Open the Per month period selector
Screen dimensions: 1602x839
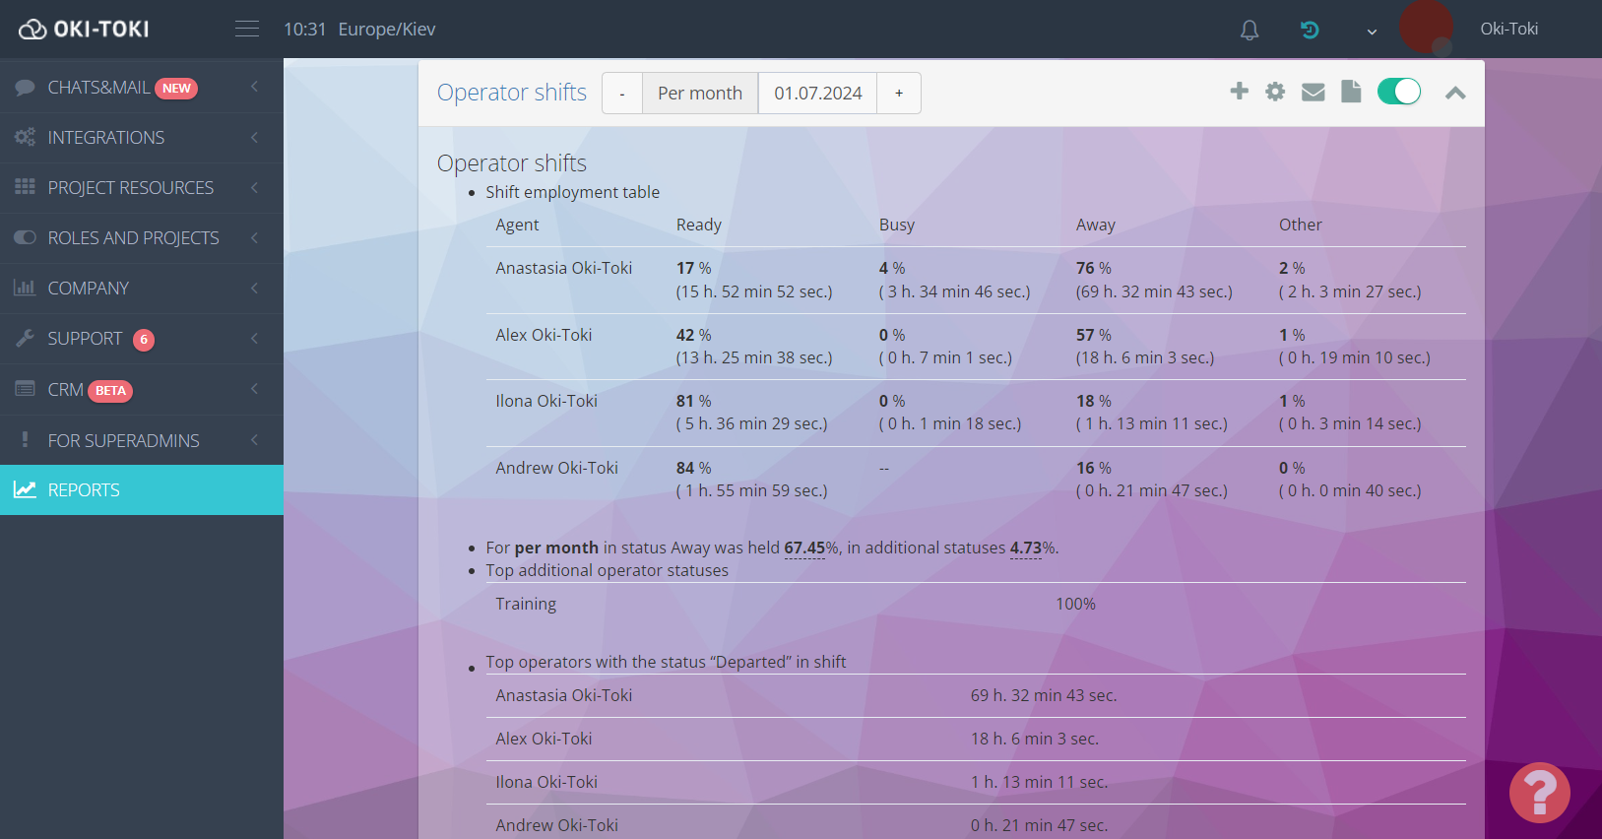coord(700,94)
